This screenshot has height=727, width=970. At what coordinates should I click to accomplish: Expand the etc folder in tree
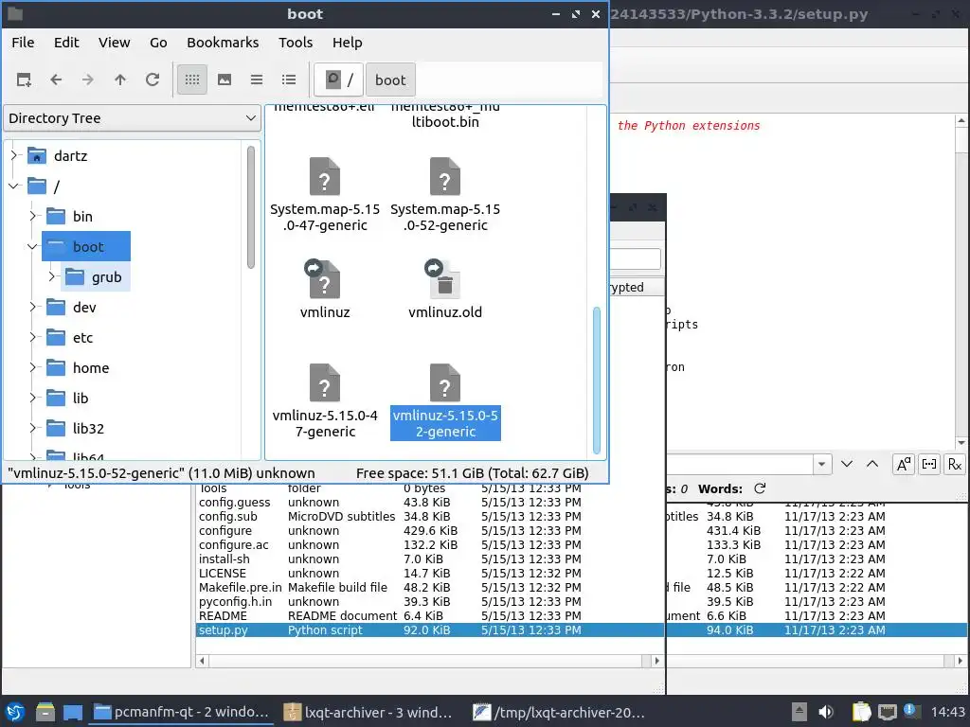tap(33, 338)
